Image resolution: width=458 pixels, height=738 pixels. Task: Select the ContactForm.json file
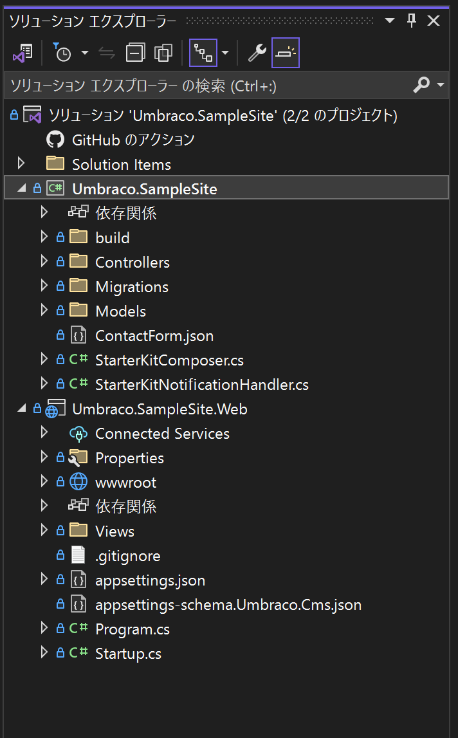pos(154,336)
